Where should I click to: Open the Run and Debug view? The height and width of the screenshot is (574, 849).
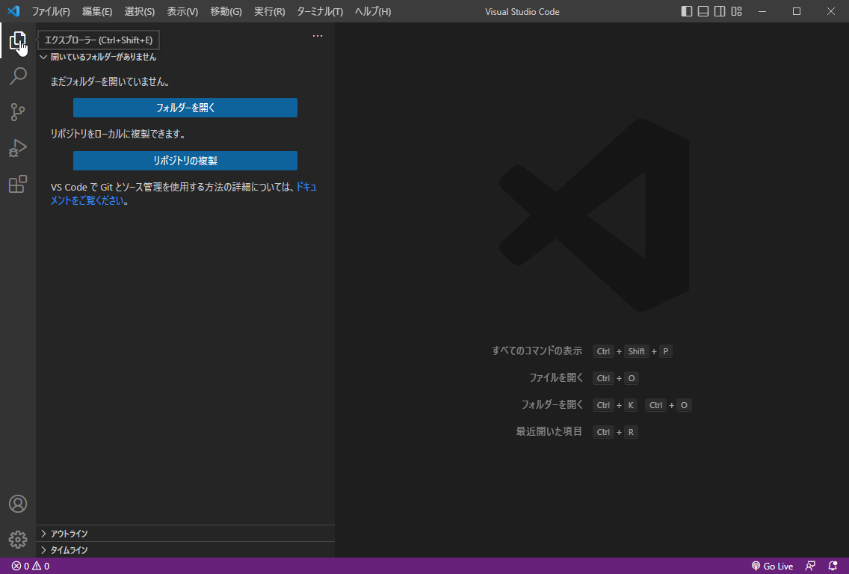(x=18, y=148)
